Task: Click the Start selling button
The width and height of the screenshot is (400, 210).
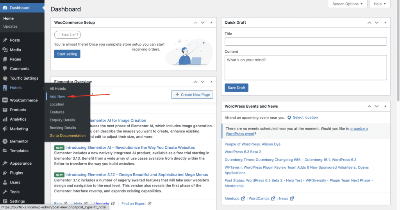Action: tap(67, 54)
